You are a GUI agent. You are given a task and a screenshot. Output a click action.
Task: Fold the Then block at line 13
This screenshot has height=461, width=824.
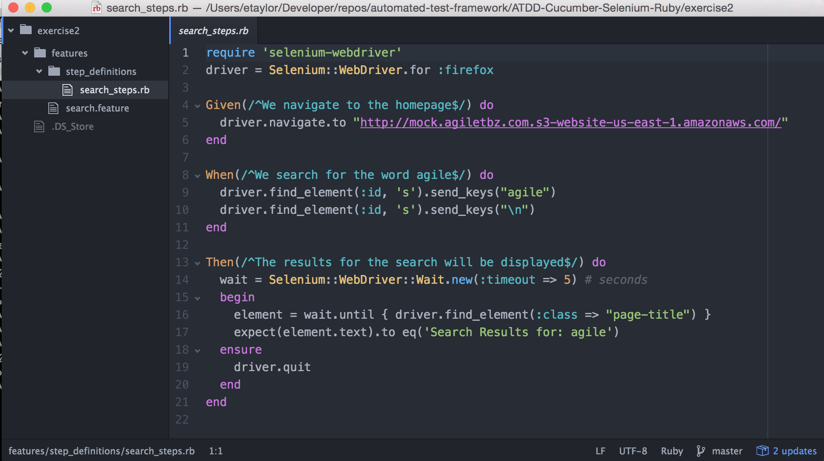tap(197, 263)
